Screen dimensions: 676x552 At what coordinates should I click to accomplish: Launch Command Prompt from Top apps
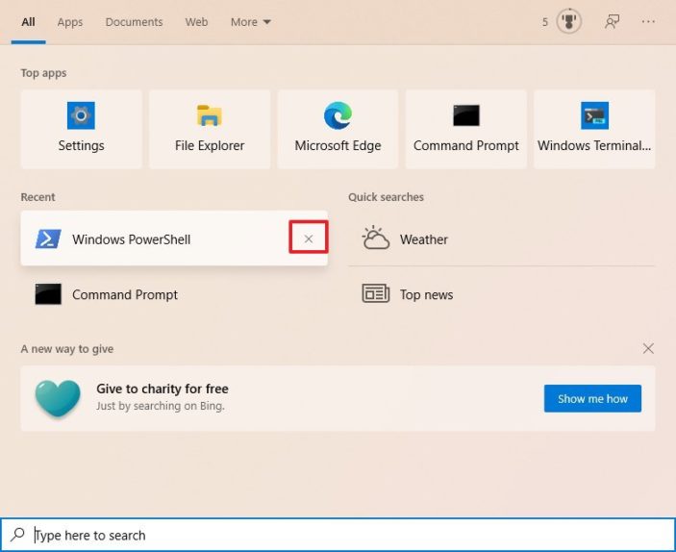(466, 129)
